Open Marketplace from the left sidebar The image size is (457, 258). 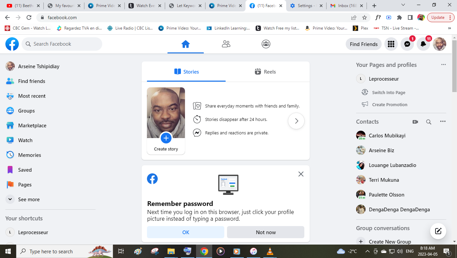point(32,125)
